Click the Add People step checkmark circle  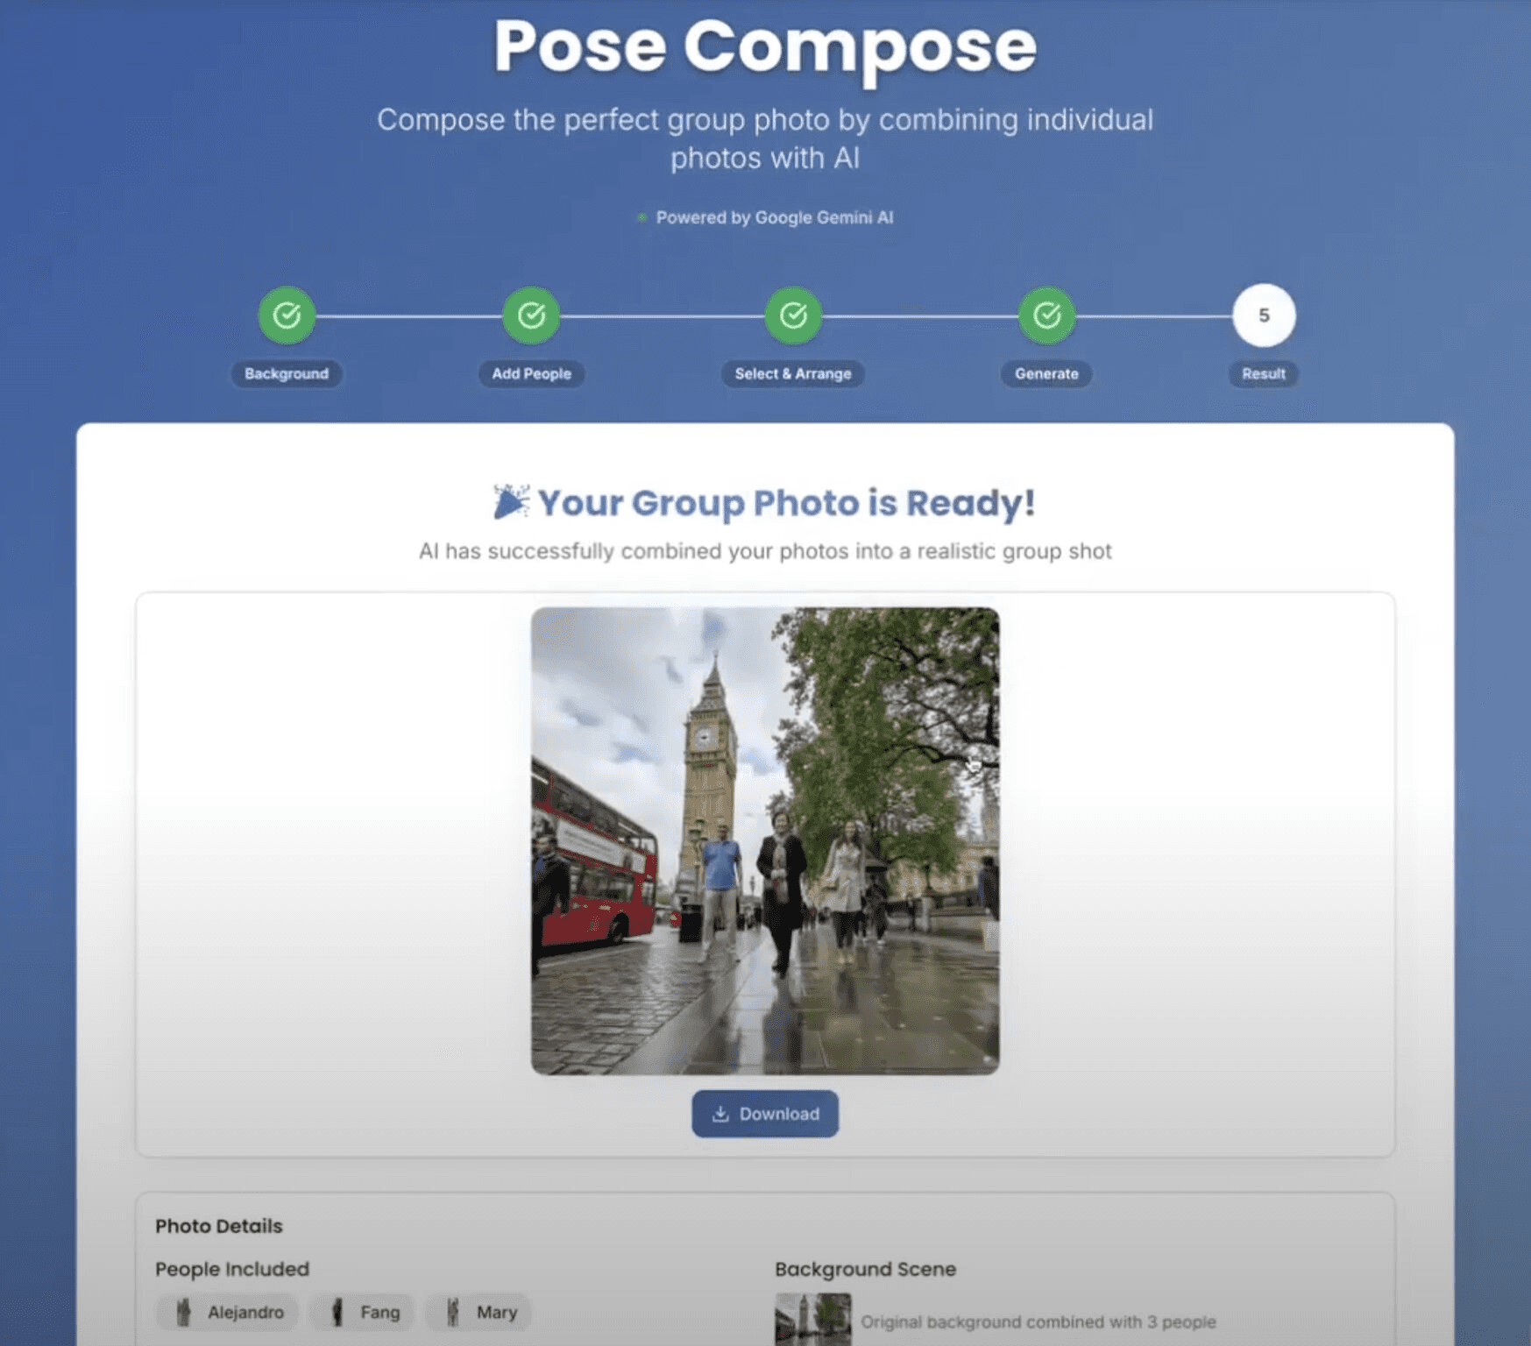pyautogui.click(x=531, y=315)
